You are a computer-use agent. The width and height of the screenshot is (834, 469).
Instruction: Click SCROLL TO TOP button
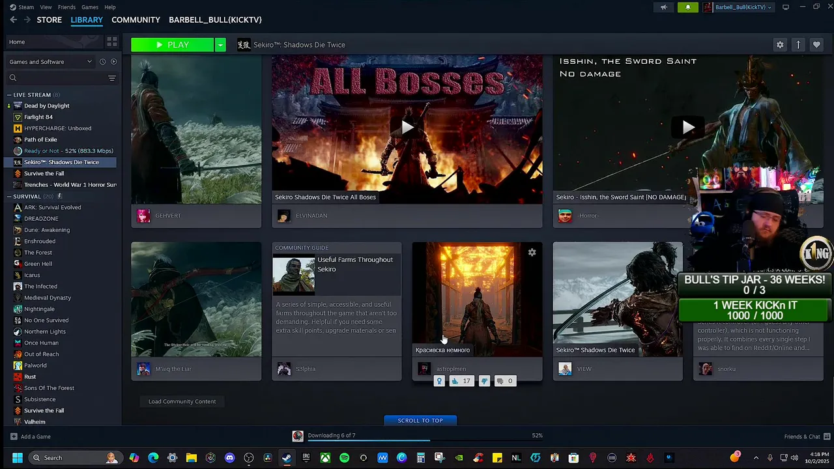(420, 421)
